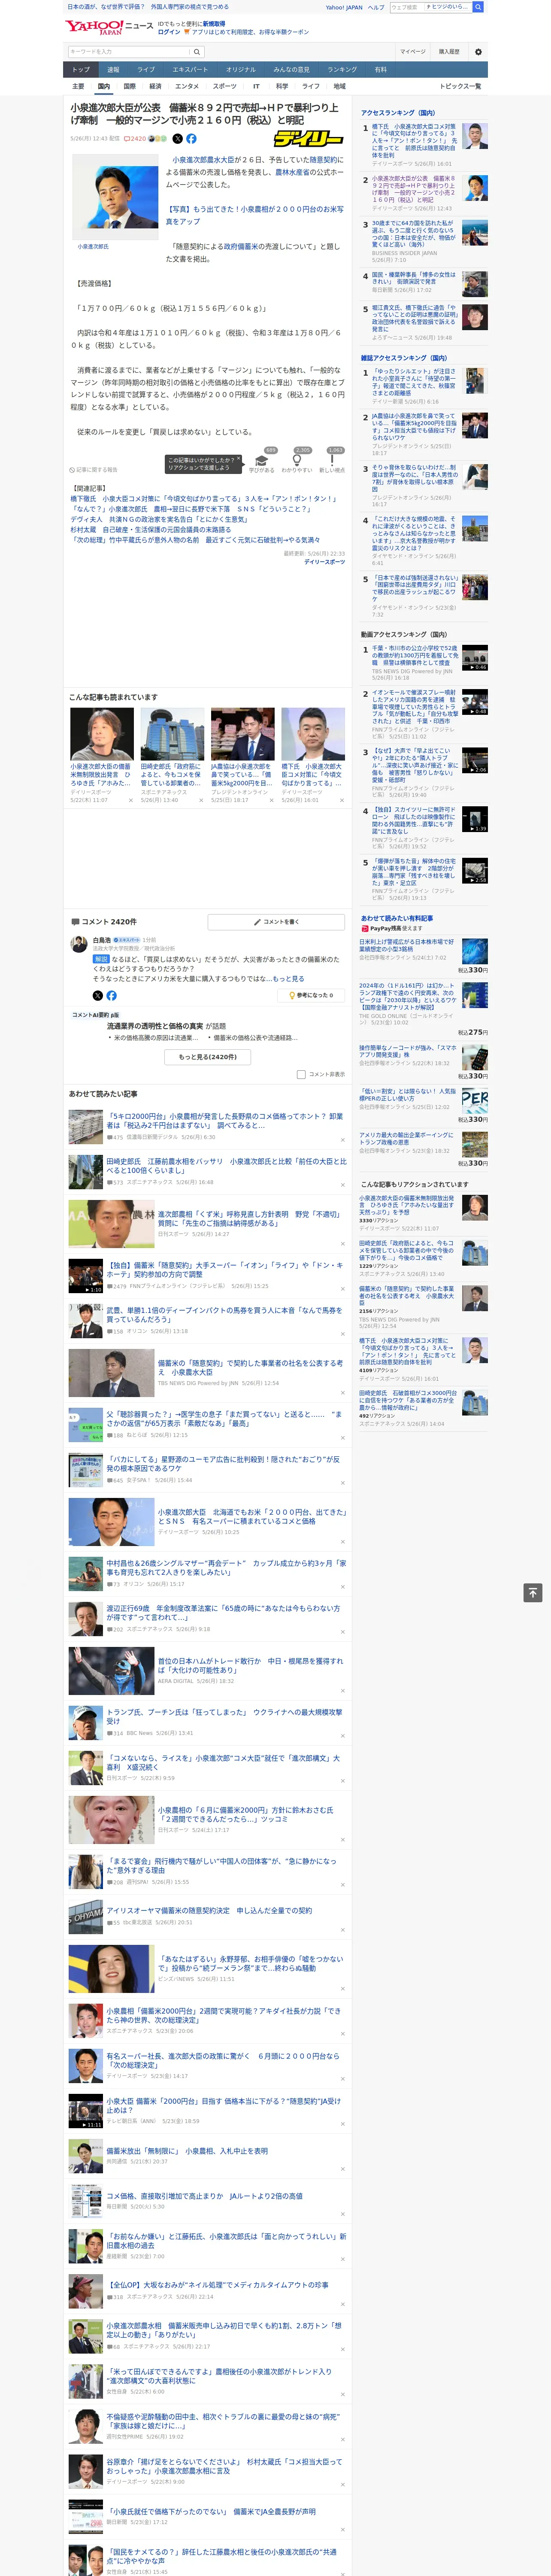Open the みんなの意見 tab
Viewport: 551px width, 2576px height.
pyautogui.click(x=291, y=69)
